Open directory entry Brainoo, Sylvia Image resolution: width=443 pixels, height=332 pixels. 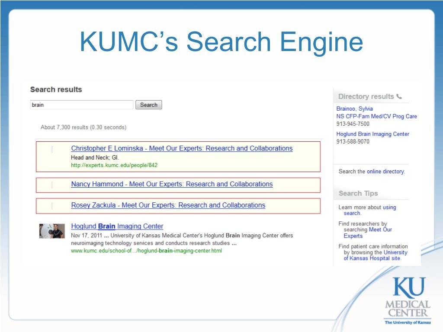[x=354, y=109]
